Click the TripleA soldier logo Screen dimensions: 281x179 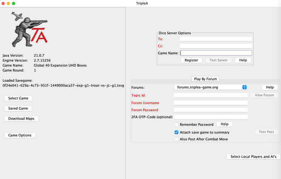click(30, 29)
